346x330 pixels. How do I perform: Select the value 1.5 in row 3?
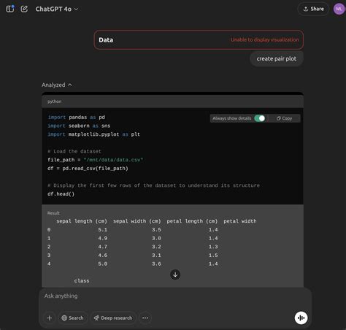(213, 256)
